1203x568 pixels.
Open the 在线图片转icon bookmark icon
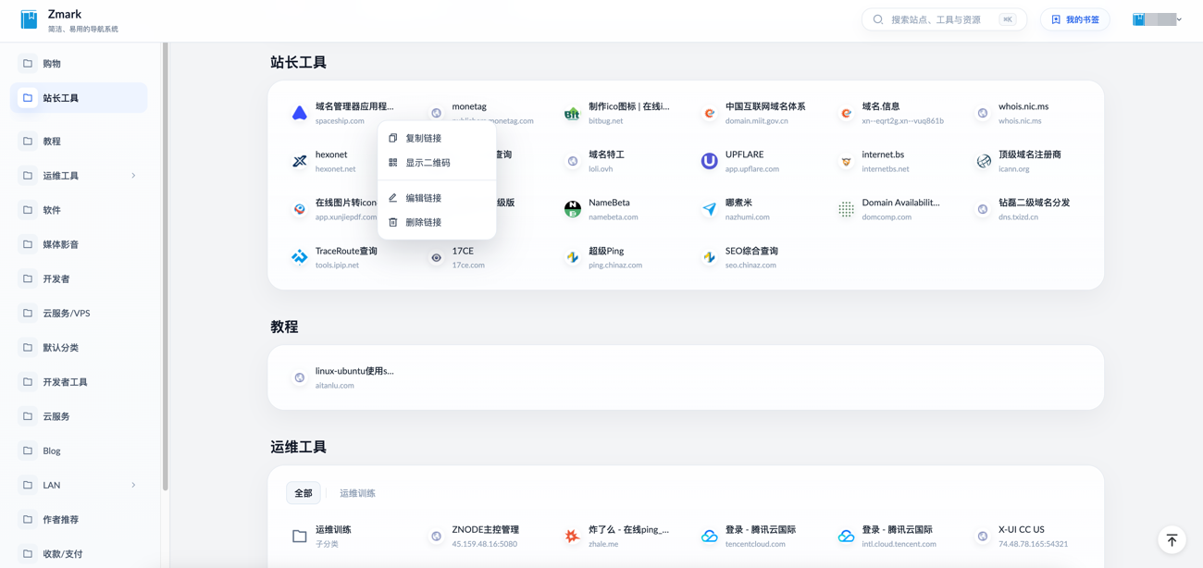[x=300, y=209]
